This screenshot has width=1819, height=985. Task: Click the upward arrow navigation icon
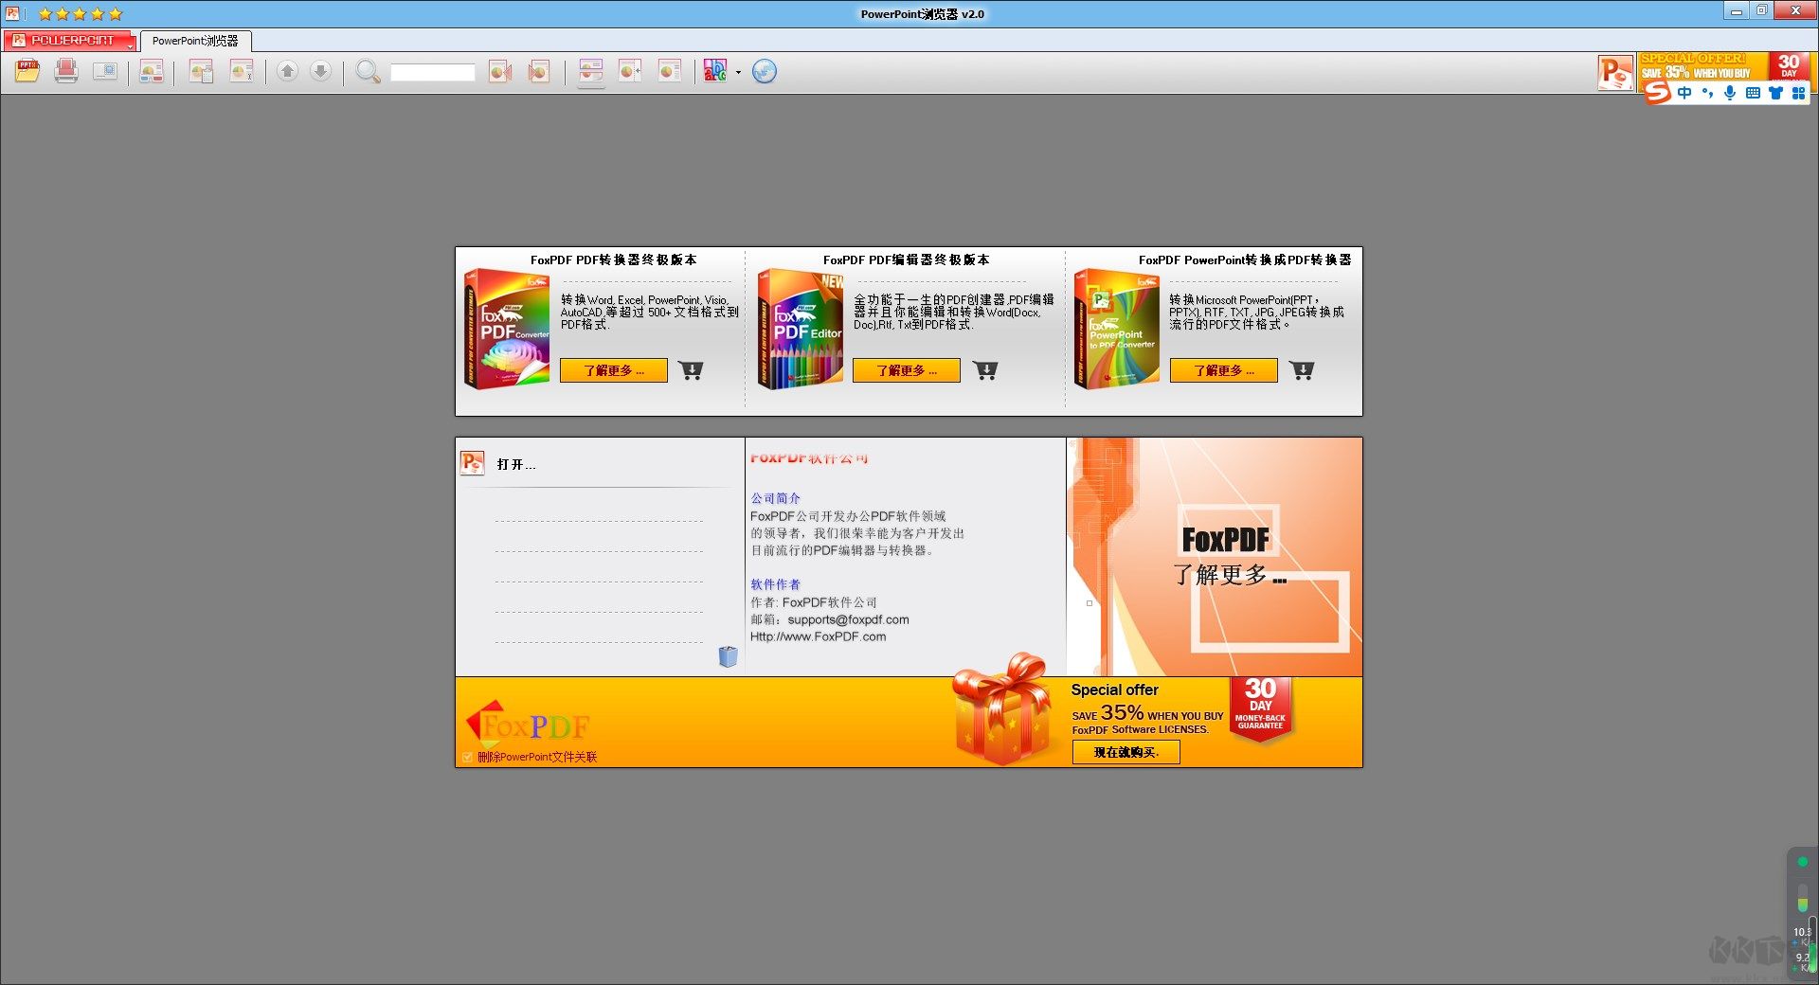(288, 71)
